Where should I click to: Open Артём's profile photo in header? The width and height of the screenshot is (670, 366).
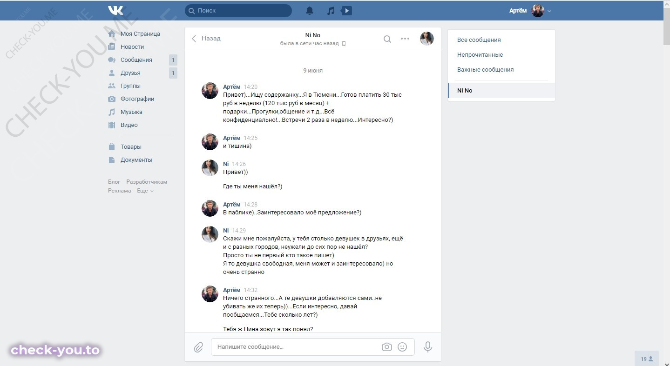[x=538, y=11]
